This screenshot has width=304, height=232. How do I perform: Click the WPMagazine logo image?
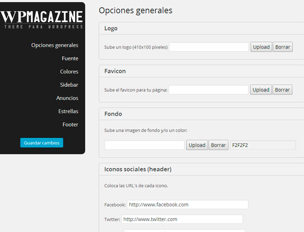coord(42,19)
